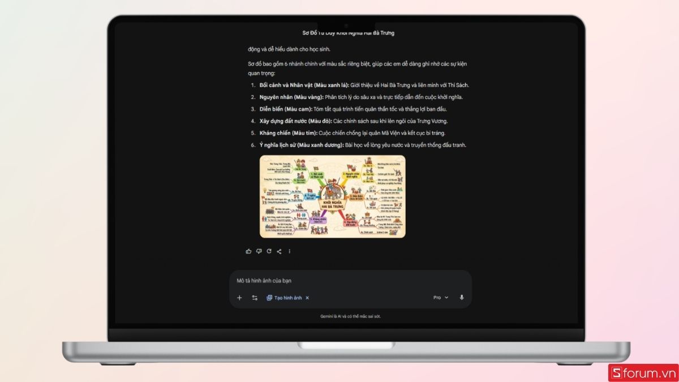Screen dimensions: 679x382
Task: Regenerate the response with the redo icon
Action: [x=269, y=251]
